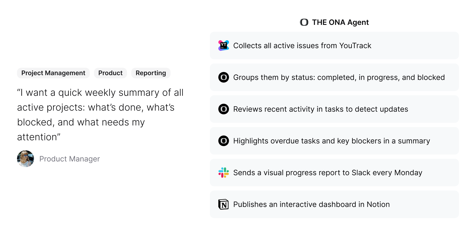Click the ONA icon in the Groups row
The image size is (476, 235).
(x=223, y=77)
